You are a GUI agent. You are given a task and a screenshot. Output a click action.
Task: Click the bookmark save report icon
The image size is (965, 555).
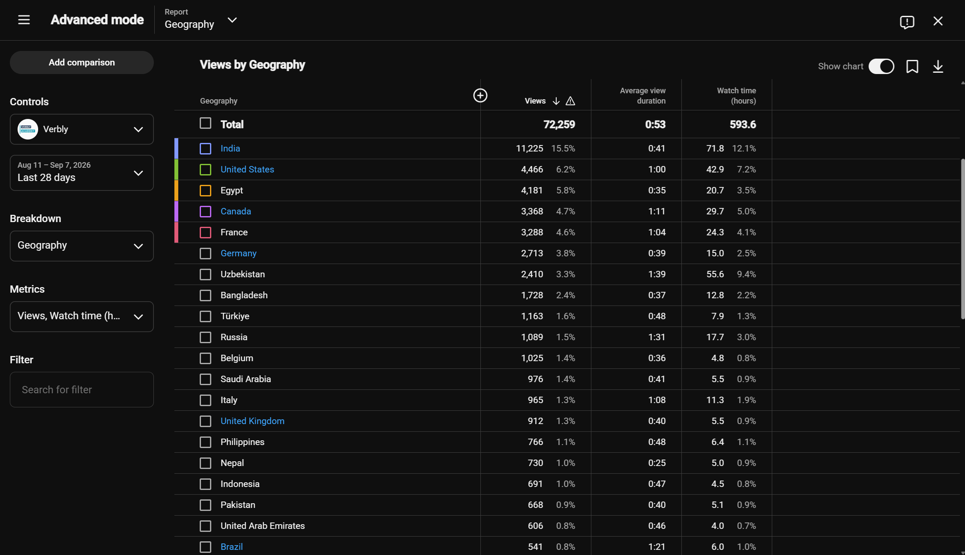coord(912,66)
